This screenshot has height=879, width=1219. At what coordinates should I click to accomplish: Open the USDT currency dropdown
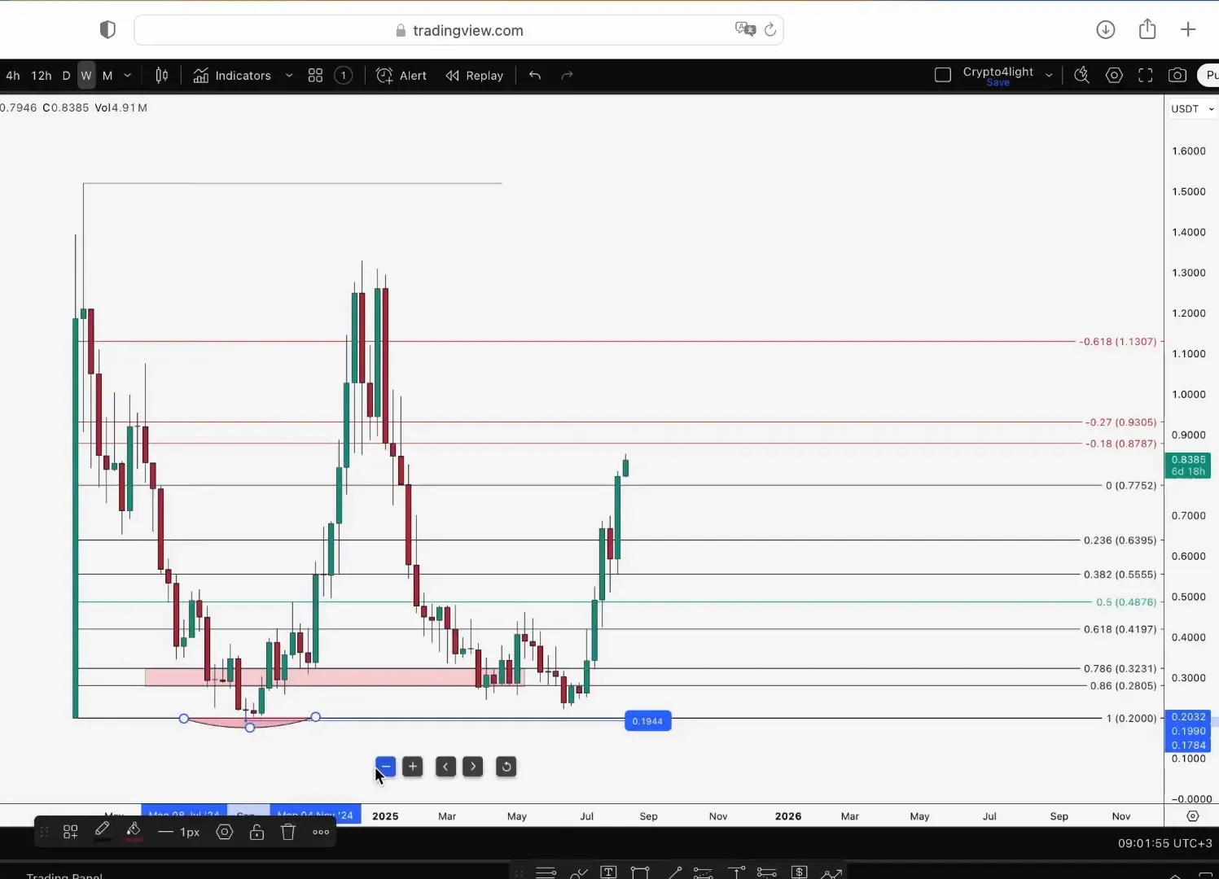(1192, 109)
